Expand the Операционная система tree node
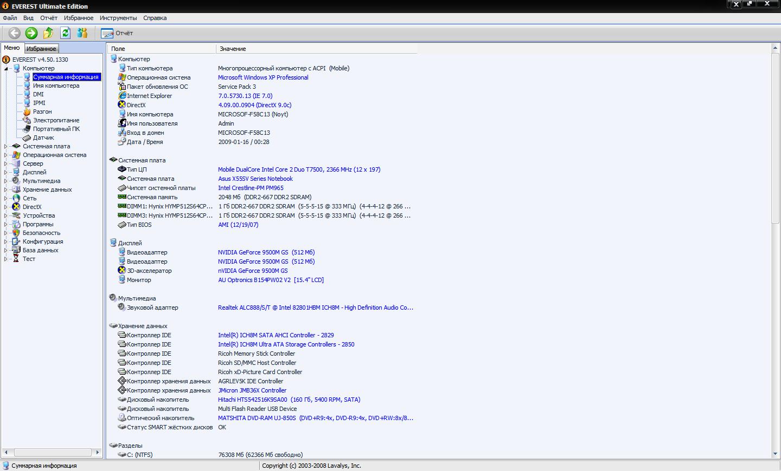 point(6,155)
